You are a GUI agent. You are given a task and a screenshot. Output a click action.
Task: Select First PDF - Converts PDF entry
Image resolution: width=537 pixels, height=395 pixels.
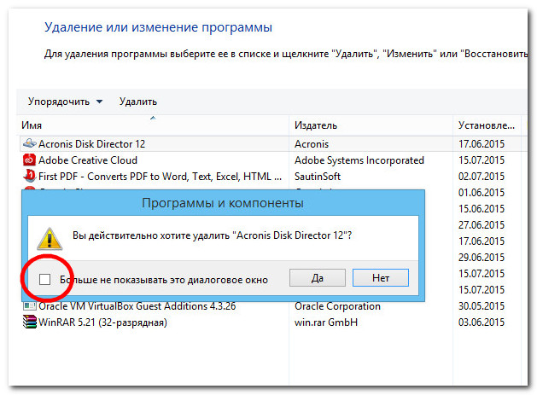coord(160,176)
